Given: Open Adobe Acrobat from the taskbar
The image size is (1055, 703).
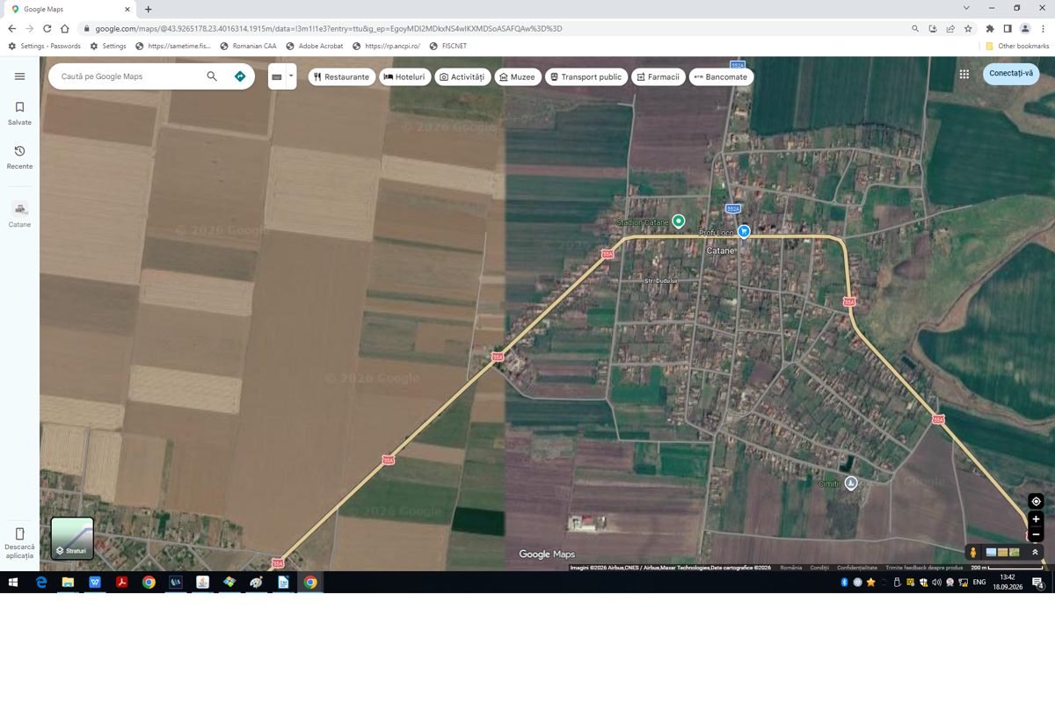Looking at the screenshot, I should tap(121, 582).
